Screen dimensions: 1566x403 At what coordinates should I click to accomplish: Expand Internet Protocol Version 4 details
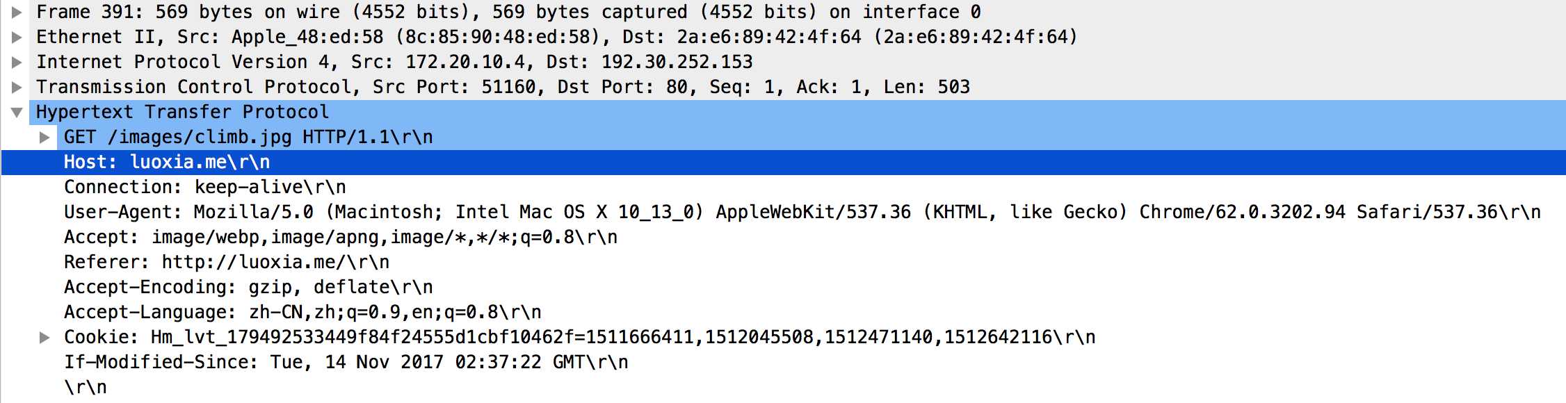(x=17, y=62)
